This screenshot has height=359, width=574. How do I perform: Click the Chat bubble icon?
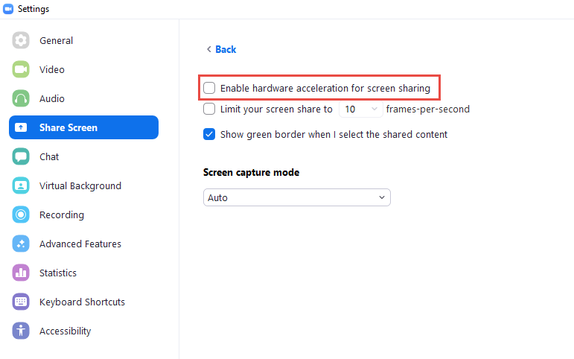(21, 156)
